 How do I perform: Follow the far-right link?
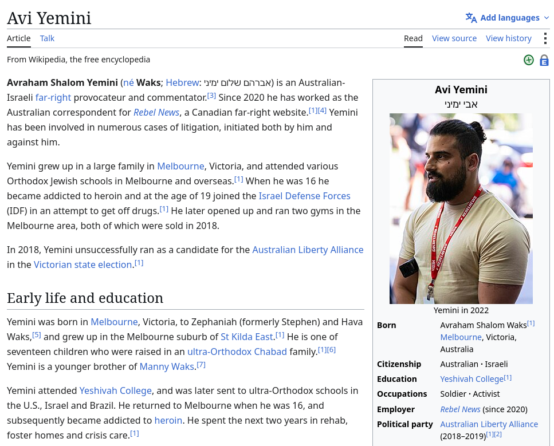click(53, 97)
